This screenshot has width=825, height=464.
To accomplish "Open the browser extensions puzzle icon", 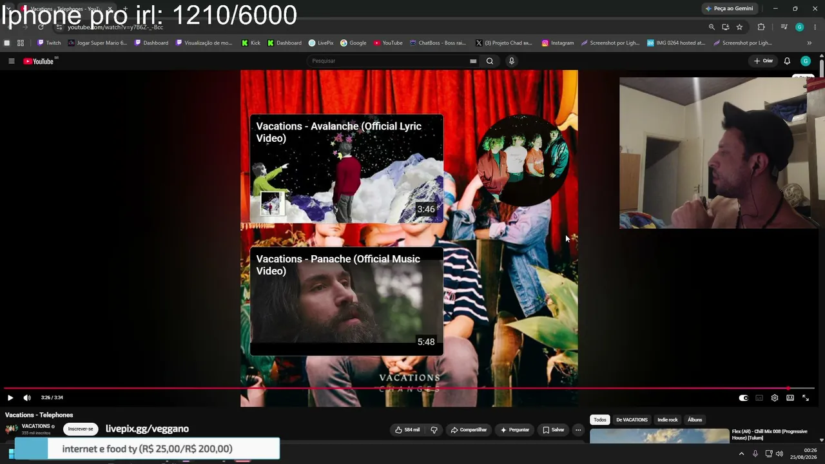I will 761,27.
